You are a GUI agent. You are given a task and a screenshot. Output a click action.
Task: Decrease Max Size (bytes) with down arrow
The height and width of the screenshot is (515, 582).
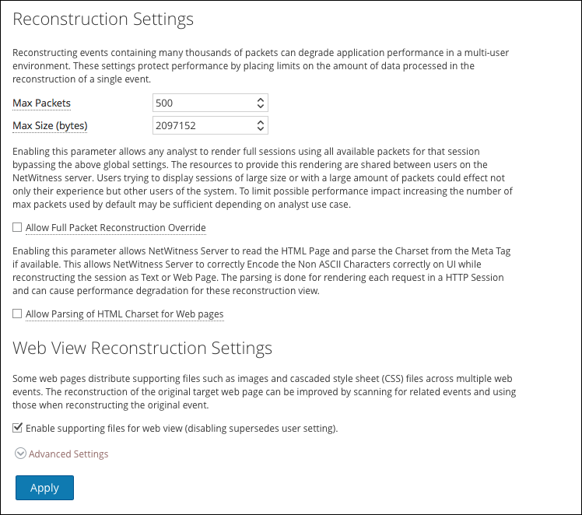pos(260,128)
